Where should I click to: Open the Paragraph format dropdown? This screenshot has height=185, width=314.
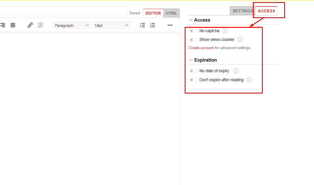pyautogui.click(x=71, y=25)
